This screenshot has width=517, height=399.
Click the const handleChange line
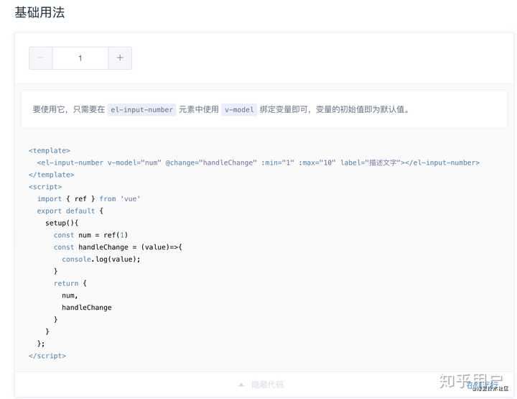118,247
